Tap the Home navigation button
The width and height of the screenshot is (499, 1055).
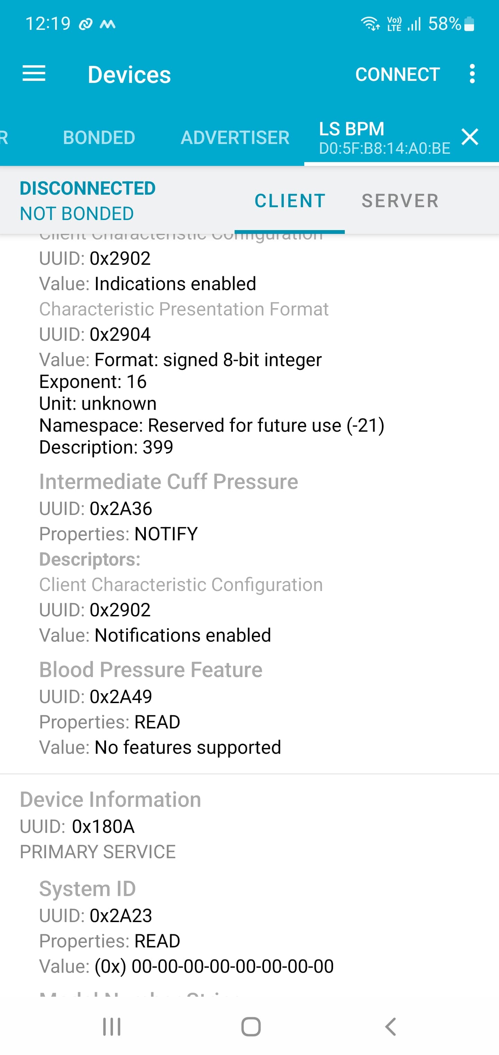pyautogui.click(x=250, y=1026)
